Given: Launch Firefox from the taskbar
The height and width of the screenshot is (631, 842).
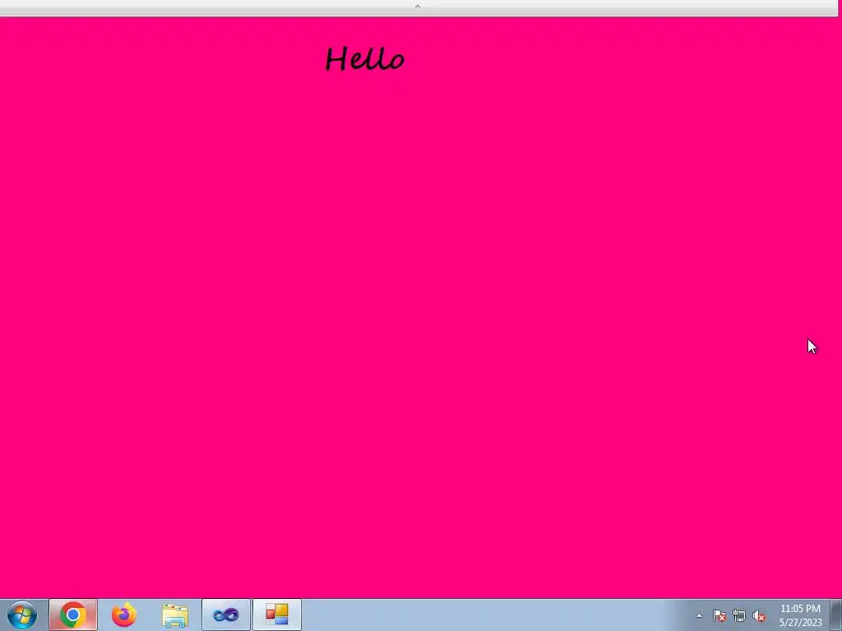Looking at the screenshot, I should tap(124, 615).
